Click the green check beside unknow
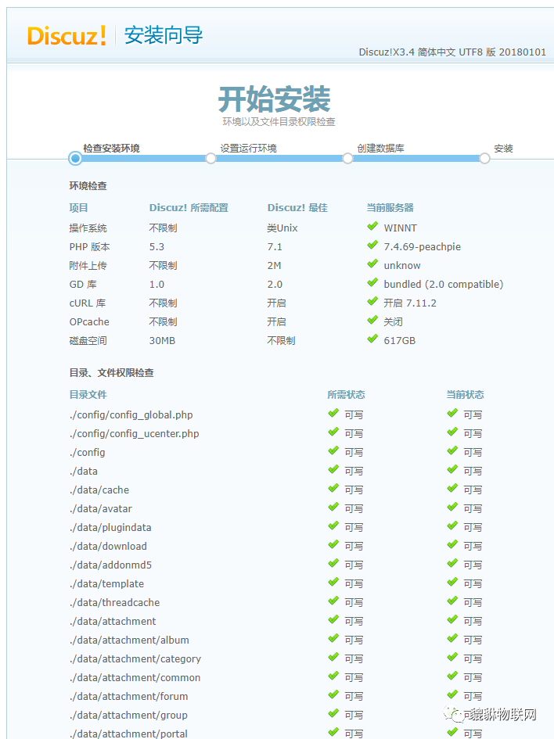The image size is (554, 739). 372,264
